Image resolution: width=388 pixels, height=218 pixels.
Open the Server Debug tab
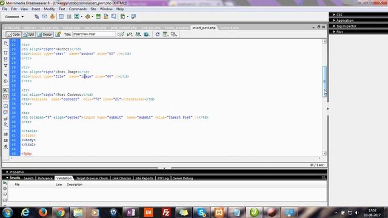click(x=183, y=178)
